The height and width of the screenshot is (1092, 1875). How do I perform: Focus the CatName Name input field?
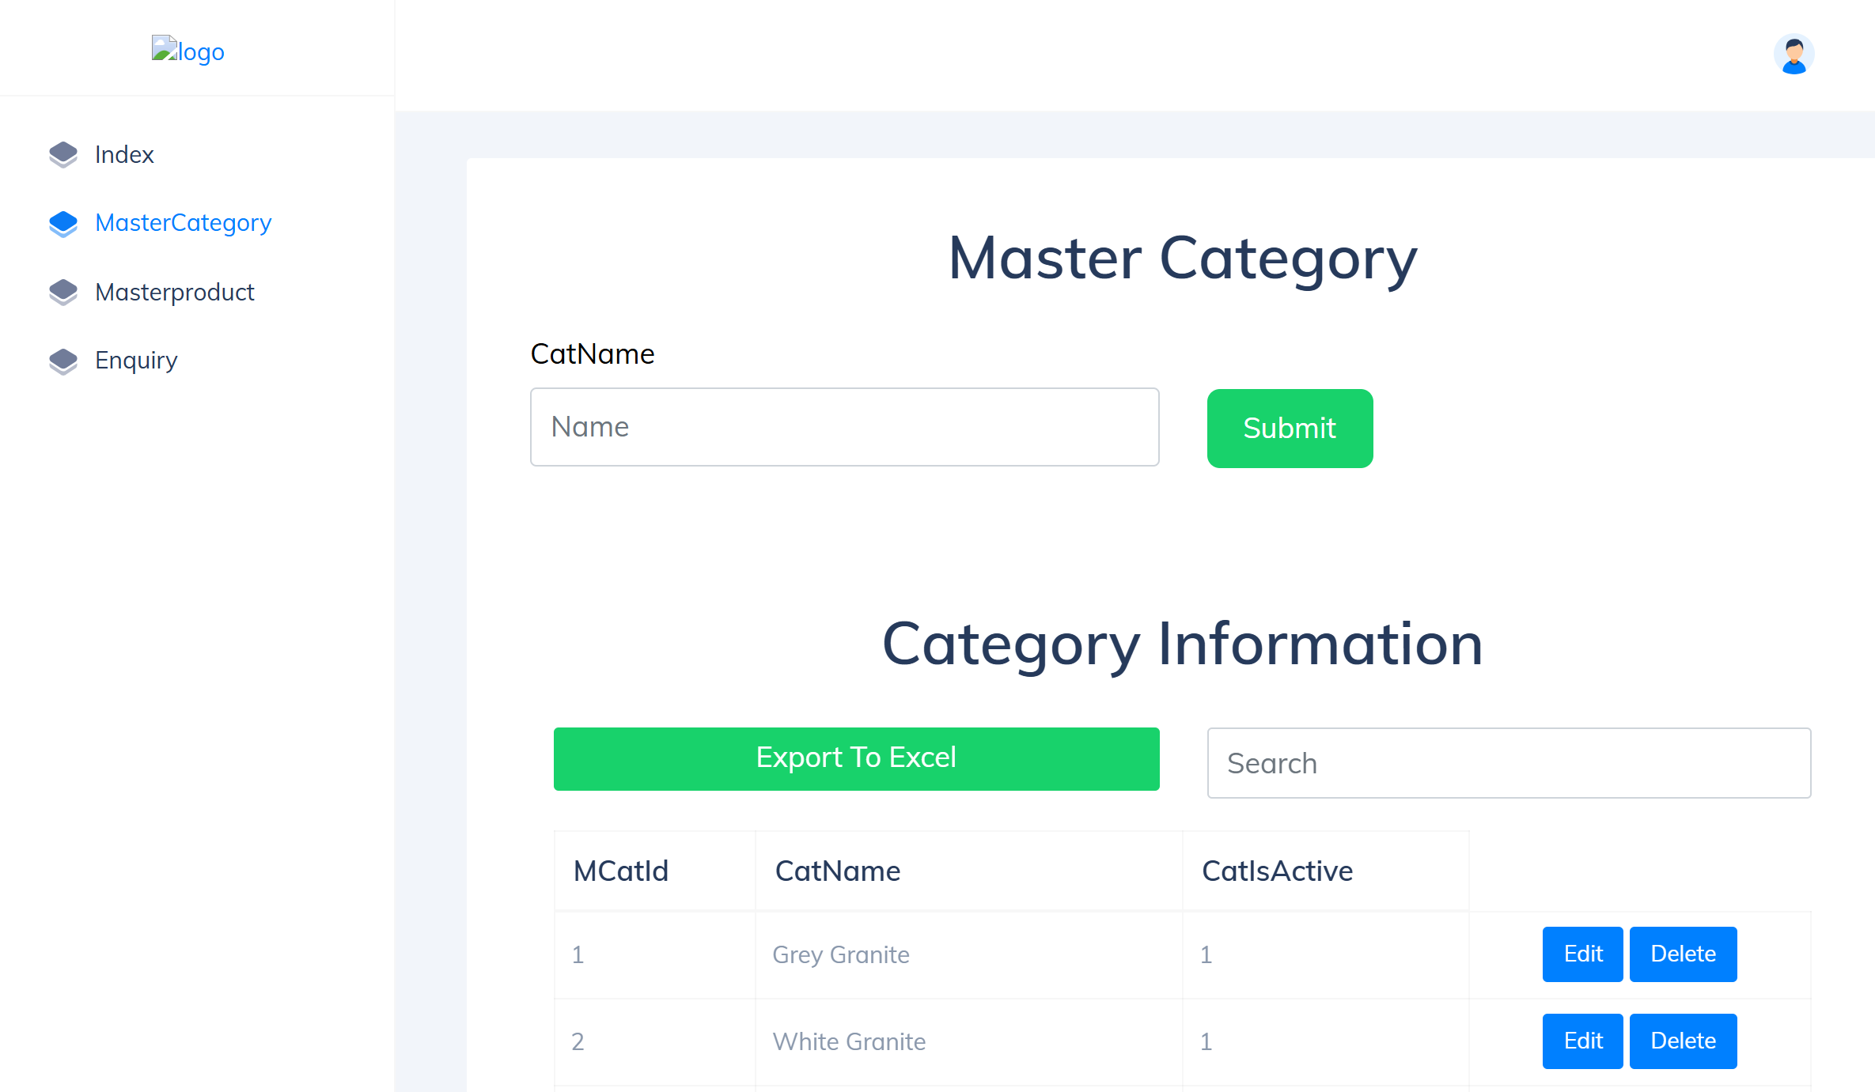pos(844,427)
